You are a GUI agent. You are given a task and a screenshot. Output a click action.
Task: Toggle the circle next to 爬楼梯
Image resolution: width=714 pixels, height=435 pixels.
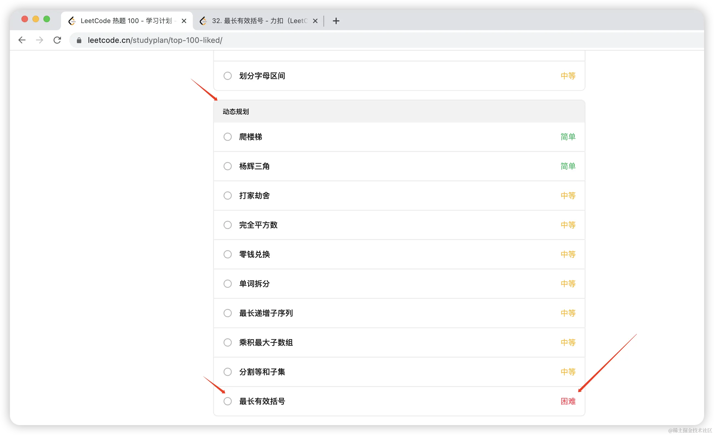coord(227,137)
